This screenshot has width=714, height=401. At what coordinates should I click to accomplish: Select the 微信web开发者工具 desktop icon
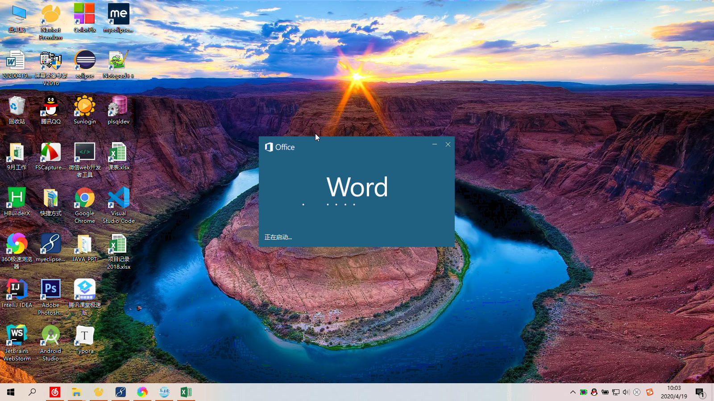coord(85,160)
